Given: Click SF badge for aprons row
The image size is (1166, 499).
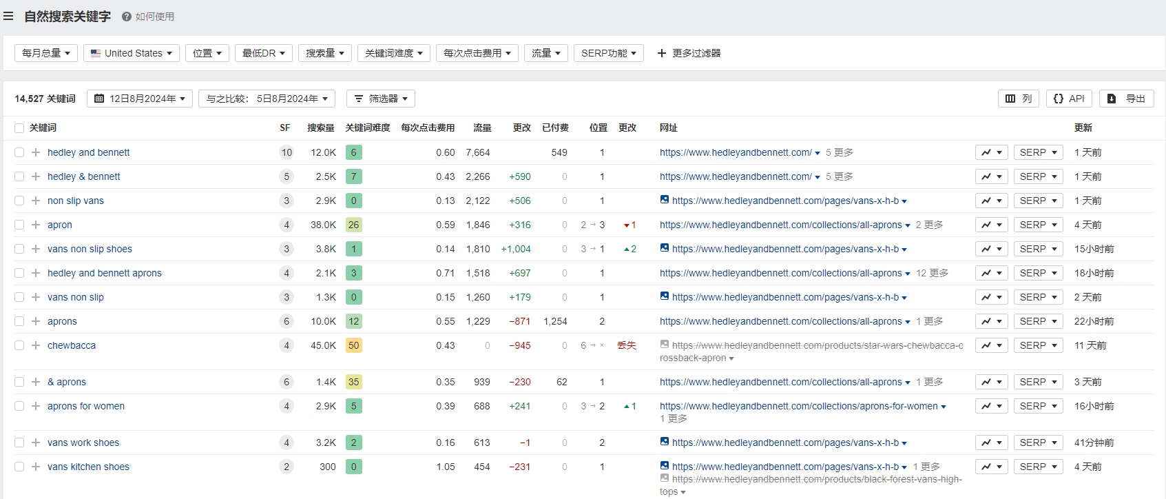Looking at the screenshot, I should click(287, 321).
